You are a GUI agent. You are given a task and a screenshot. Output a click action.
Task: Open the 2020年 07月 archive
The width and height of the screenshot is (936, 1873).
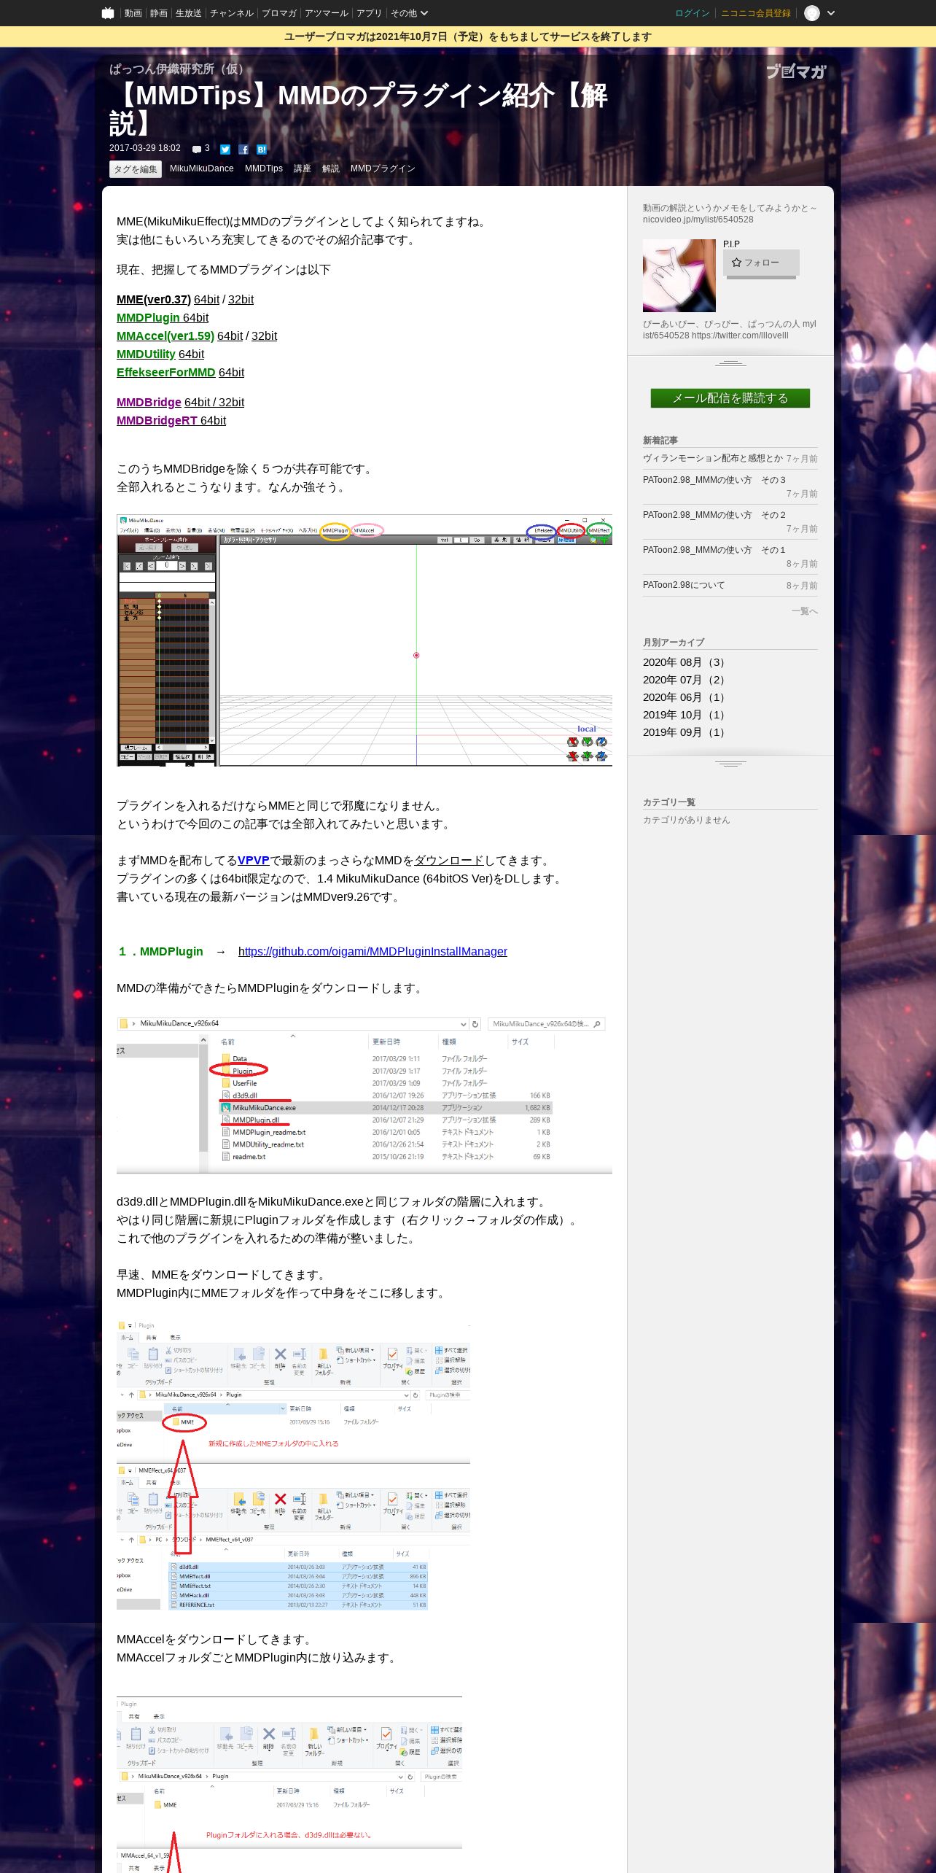(x=684, y=680)
